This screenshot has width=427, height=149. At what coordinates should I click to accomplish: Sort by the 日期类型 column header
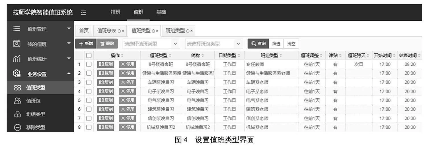point(229,56)
